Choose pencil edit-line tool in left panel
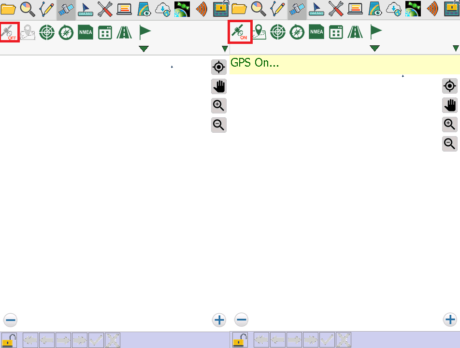 click(x=47, y=9)
